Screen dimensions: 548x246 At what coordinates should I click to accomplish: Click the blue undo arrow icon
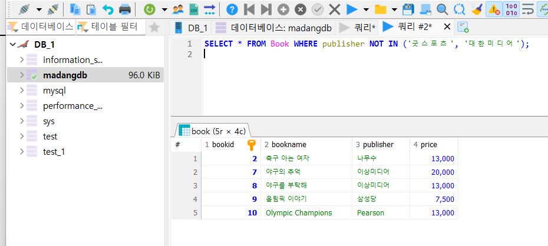coord(108,10)
